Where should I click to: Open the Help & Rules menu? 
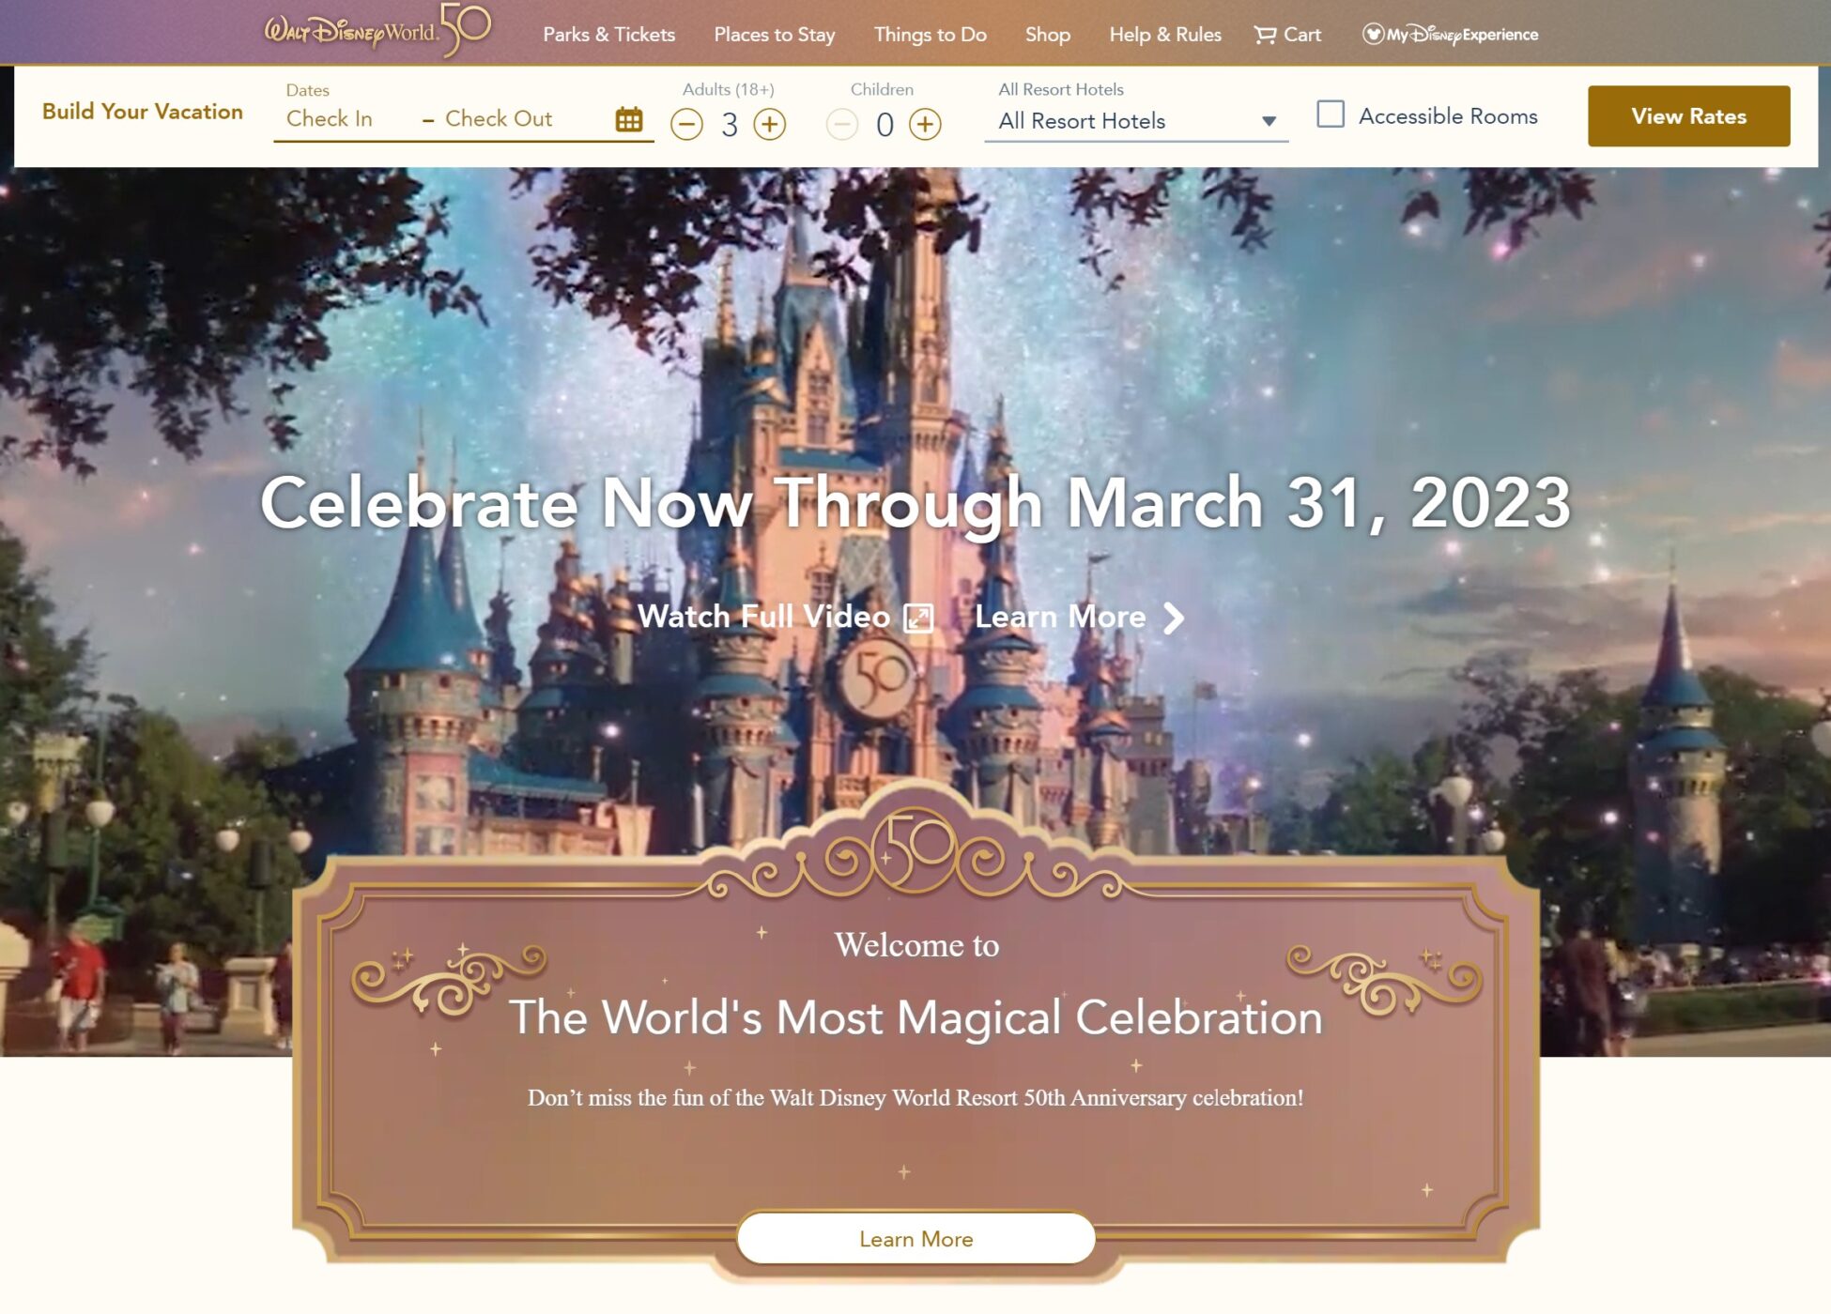tap(1164, 35)
